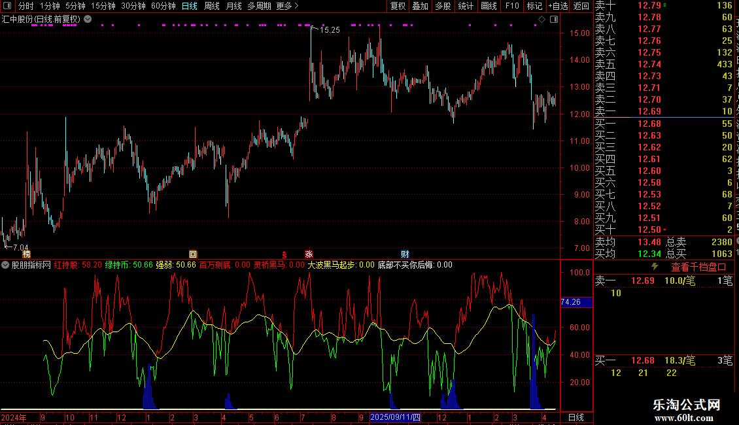Click the 74.26 indicator value box
This screenshot has height=425, width=739.
click(x=576, y=302)
